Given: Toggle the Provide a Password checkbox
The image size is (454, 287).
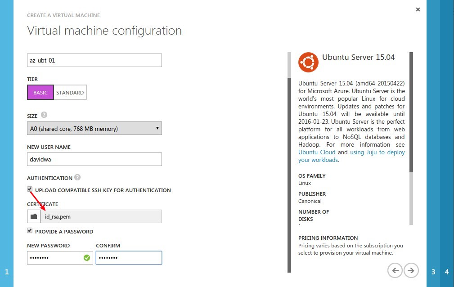Looking at the screenshot, I should tap(30, 231).
